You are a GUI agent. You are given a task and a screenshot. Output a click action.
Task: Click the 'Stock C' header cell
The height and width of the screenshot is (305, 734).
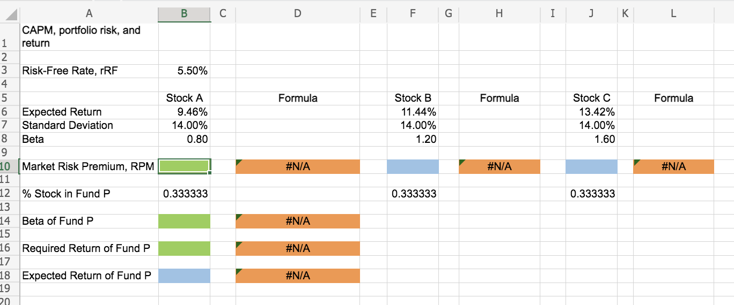tap(591, 98)
